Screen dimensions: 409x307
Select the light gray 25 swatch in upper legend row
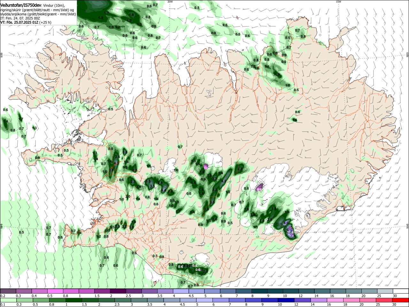point(385,291)
